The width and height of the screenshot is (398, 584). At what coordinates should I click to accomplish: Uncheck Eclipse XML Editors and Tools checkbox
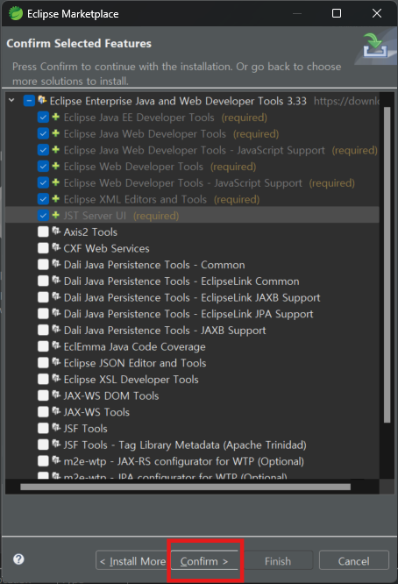click(x=43, y=199)
